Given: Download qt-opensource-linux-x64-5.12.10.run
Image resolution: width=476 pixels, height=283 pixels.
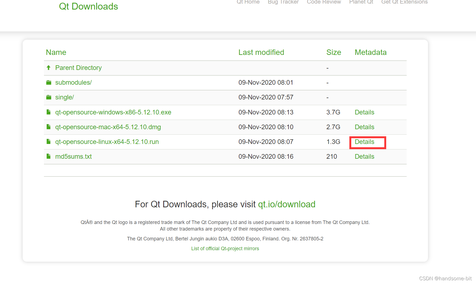Looking at the screenshot, I should pyautogui.click(x=107, y=142).
